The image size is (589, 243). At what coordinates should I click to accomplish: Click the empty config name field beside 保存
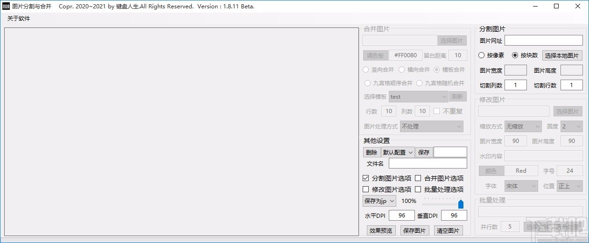(x=450, y=152)
